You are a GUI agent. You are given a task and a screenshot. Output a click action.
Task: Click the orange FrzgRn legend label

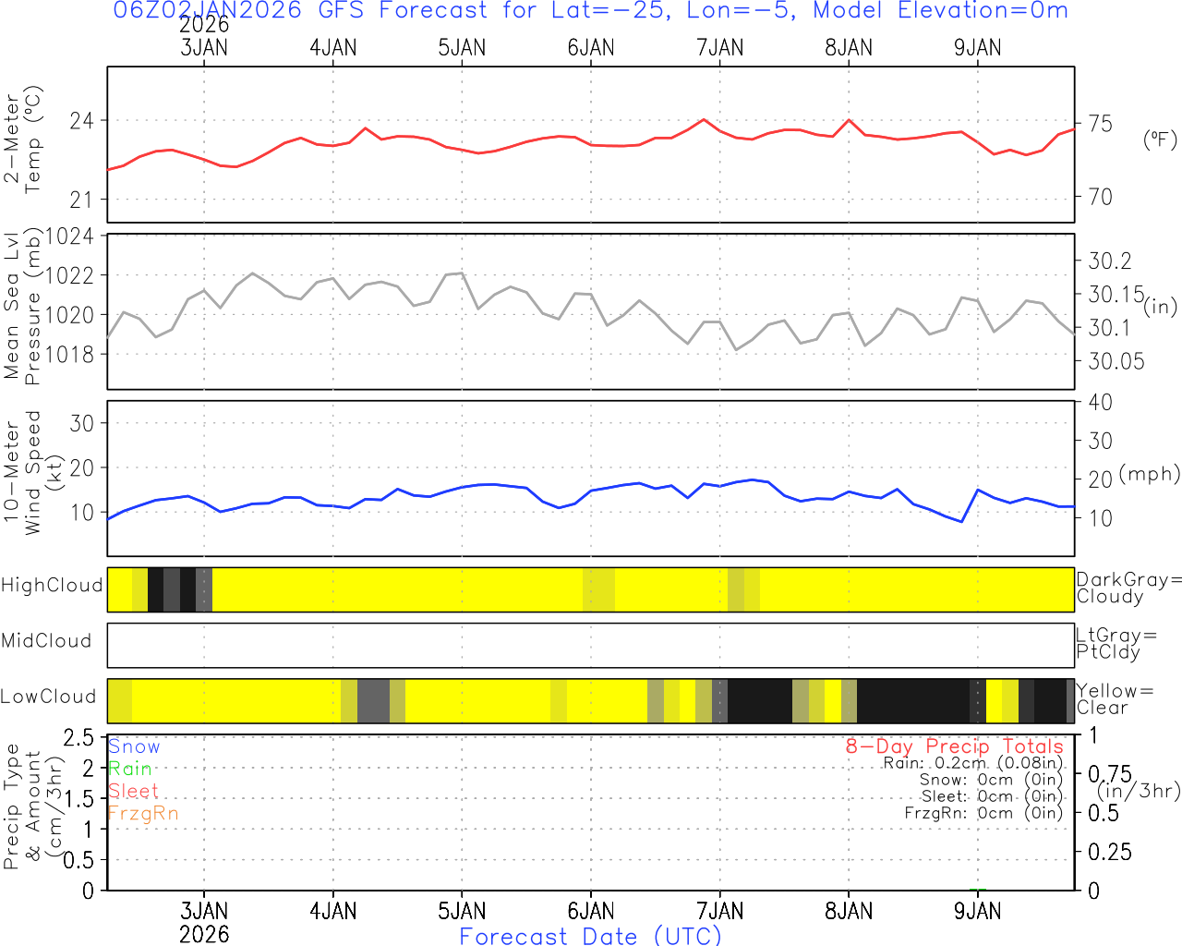coord(142,813)
